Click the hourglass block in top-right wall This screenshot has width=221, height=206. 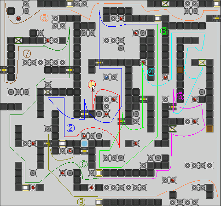(x=165, y=4)
